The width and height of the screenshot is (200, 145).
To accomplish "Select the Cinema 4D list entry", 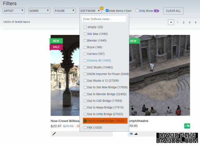I will tap(99, 60).
